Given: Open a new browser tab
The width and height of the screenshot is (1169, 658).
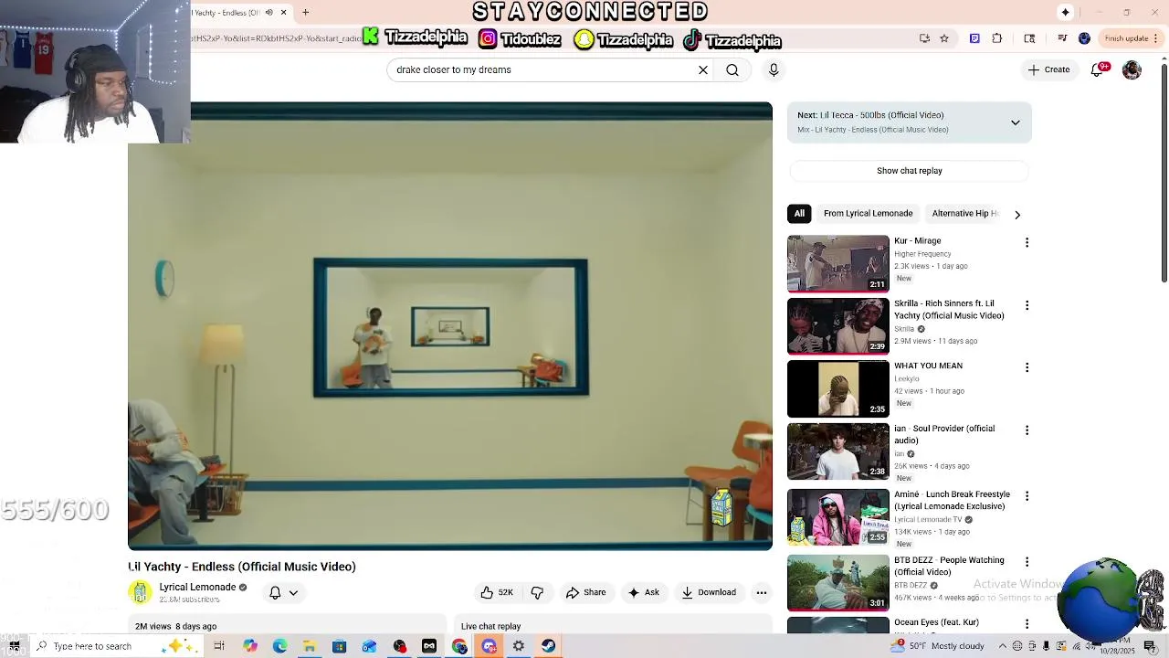Looking at the screenshot, I should pos(306,13).
